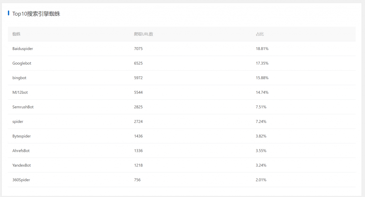Select the Bytespider row name
Screen dimensions: 365x197
21,136
